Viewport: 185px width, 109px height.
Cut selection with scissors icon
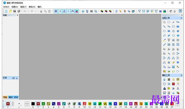pos(41,11)
